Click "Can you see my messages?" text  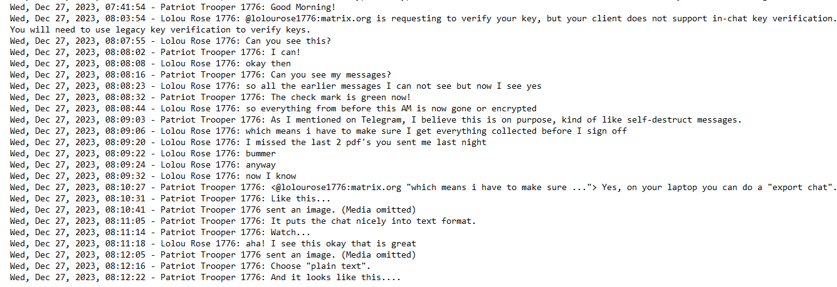pos(331,75)
